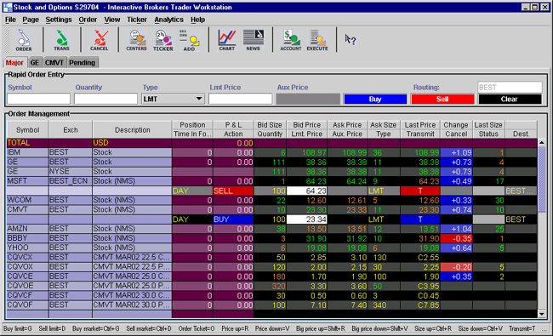Image resolution: width=553 pixels, height=336 pixels.
Task: Switch to the Major tab
Action: coord(14,63)
